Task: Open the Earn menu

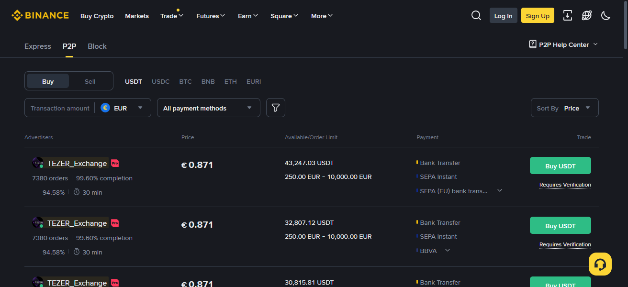Action: (248, 16)
